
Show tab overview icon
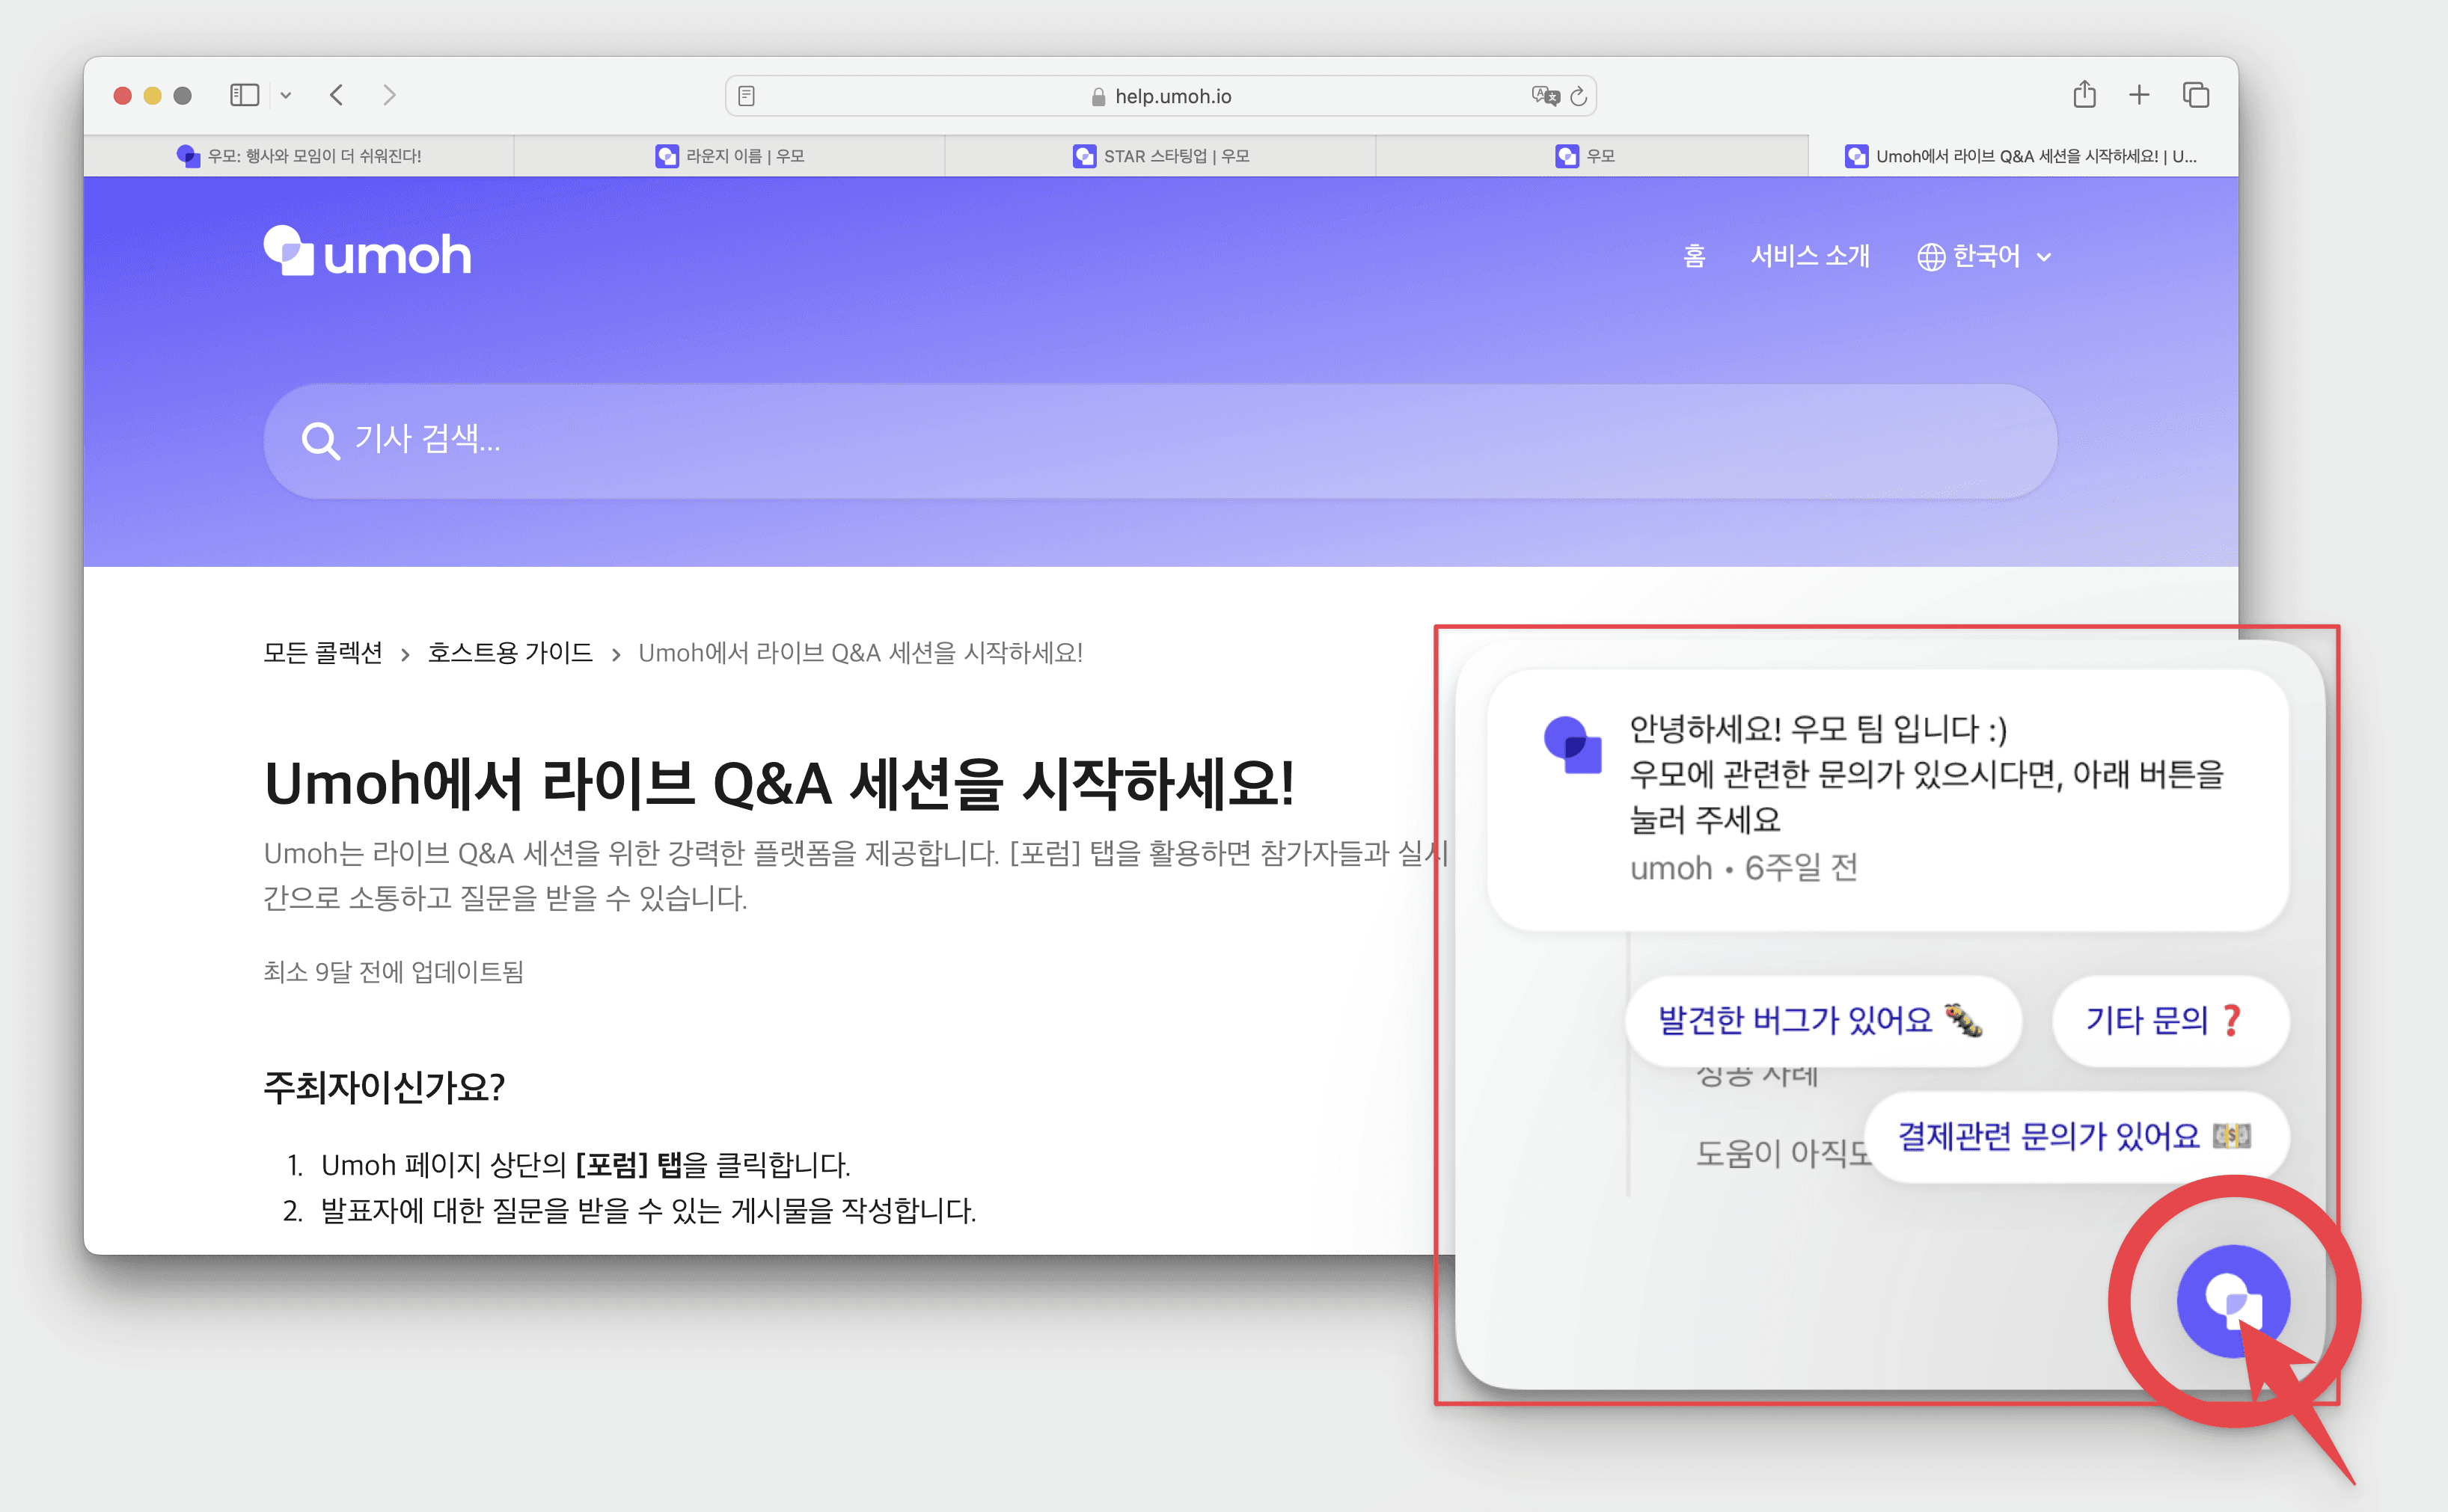click(2195, 95)
